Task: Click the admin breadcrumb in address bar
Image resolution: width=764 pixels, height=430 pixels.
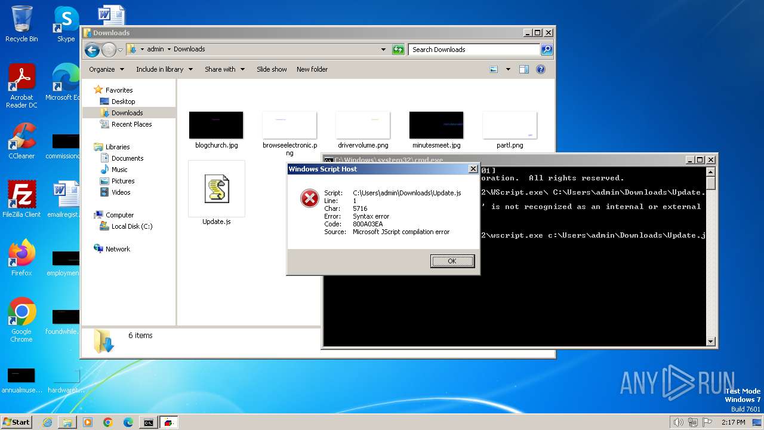Action: [155, 50]
